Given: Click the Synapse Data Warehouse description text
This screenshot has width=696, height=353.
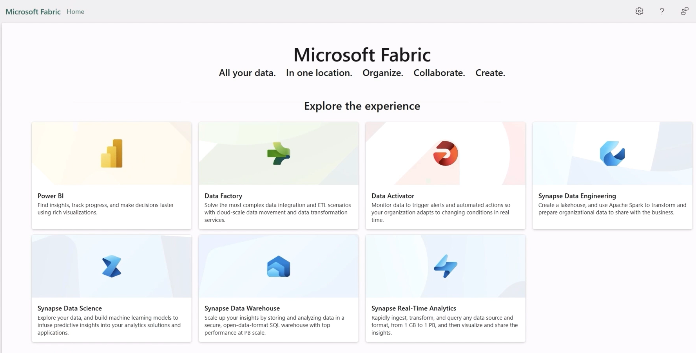Looking at the screenshot, I should click(x=274, y=325).
